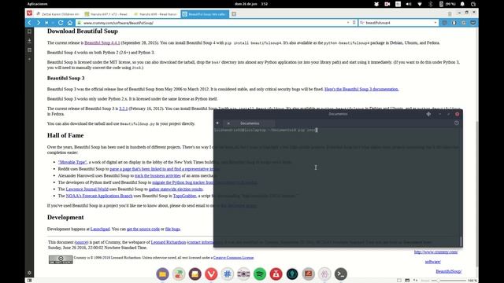
Task: Open the closed tabs trash icon
Action: point(450,14)
